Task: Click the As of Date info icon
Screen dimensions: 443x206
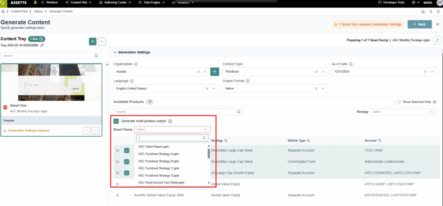Action: [350, 64]
